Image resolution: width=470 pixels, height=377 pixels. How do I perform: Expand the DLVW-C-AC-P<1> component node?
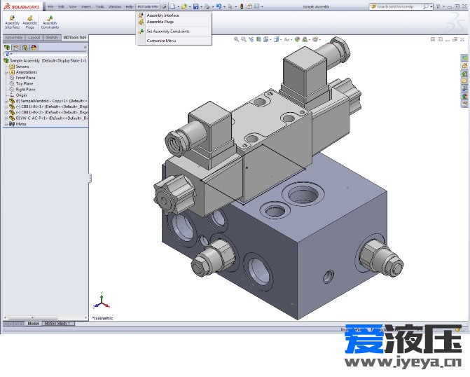coord(6,118)
